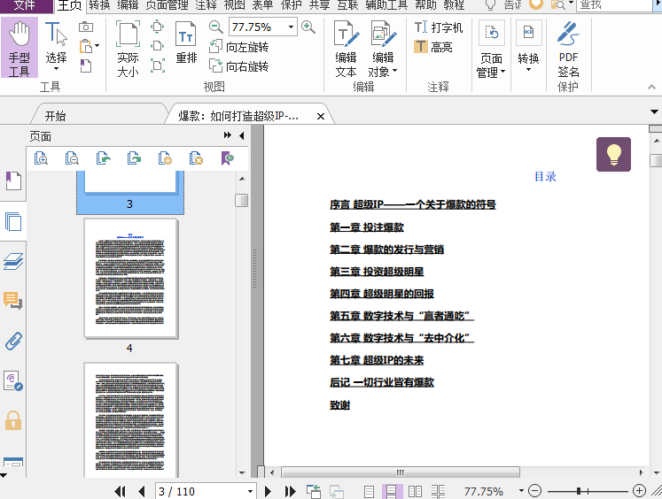The image size is (662, 499).
Task: Rotate pages clockwise in Pages panel
Action: [x=134, y=158]
